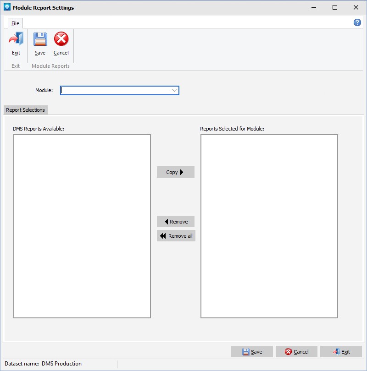Viewport: 367px width, 371px height.
Task: Close the Module Report Settings window
Action: pos(356,8)
